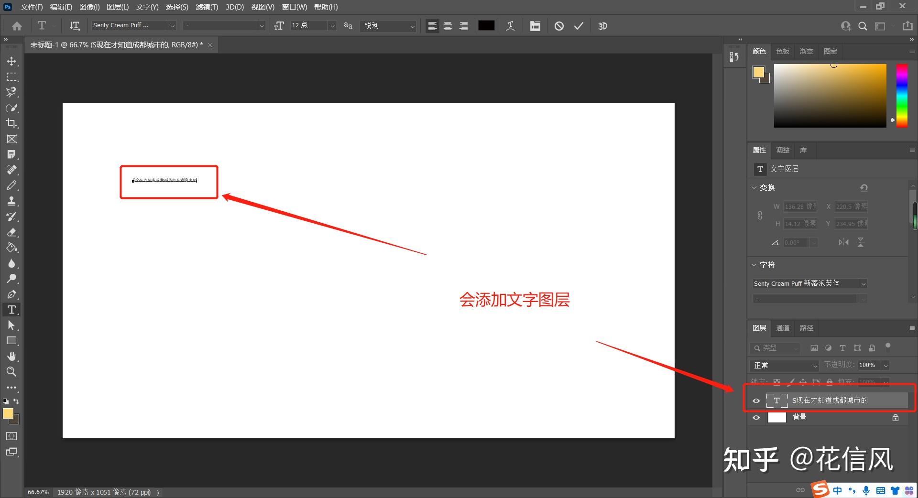Select the Rectangular Marquee tool
The image size is (918, 498).
[11, 77]
